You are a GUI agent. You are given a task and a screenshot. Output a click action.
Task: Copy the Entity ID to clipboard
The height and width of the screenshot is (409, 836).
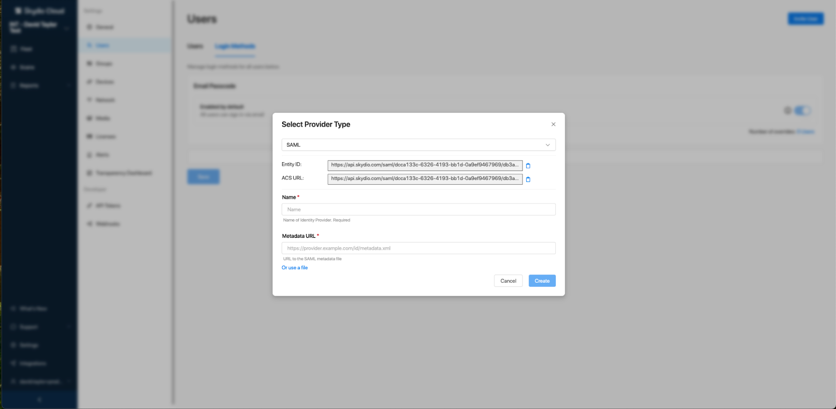pyautogui.click(x=528, y=166)
